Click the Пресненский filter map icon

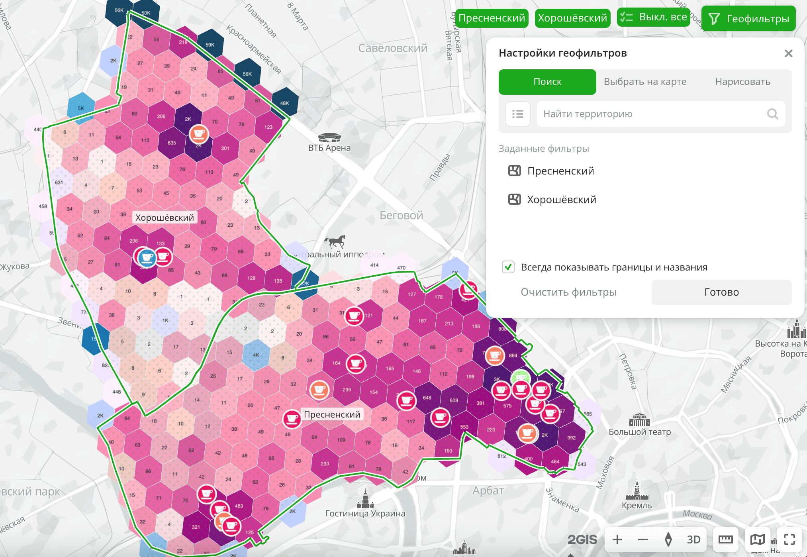[x=514, y=171]
